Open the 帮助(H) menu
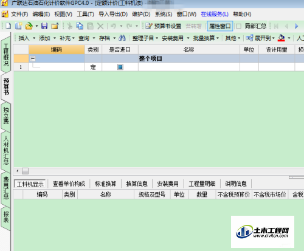The image size is (304, 251). 242,14
